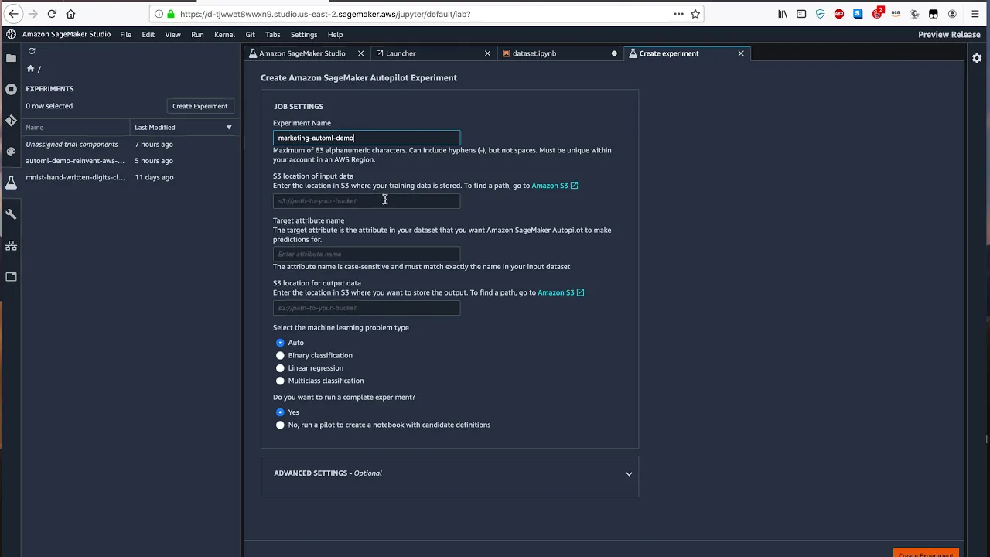Open the color palette theme sidebar icon
Image resolution: width=990 pixels, height=557 pixels.
[x=11, y=152]
